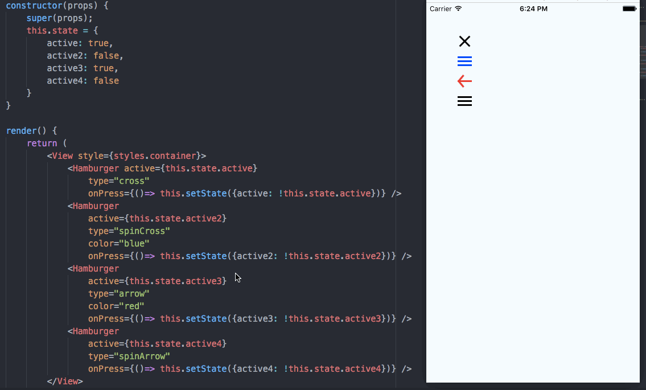Viewport: 646px width, 390px height.
Task: Tap the blue spinCross hamburger icon
Action: [464, 61]
